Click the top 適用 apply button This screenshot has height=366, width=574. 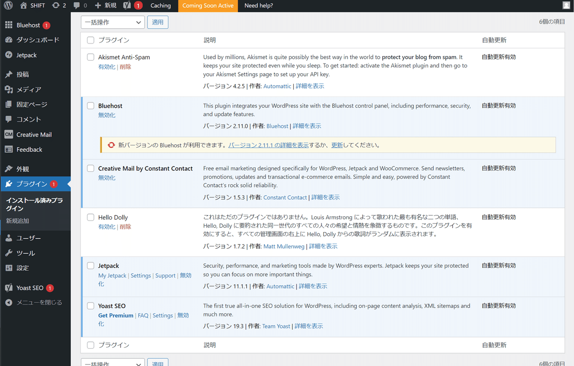click(x=158, y=22)
